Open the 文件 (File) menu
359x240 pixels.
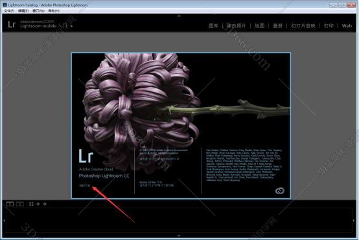pos(9,11)
